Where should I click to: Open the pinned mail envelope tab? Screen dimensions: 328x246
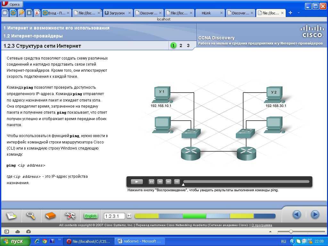tap(5, 13)
